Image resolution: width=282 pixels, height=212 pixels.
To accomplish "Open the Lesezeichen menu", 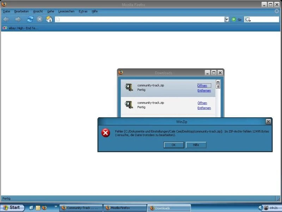I will pos(66,11).
